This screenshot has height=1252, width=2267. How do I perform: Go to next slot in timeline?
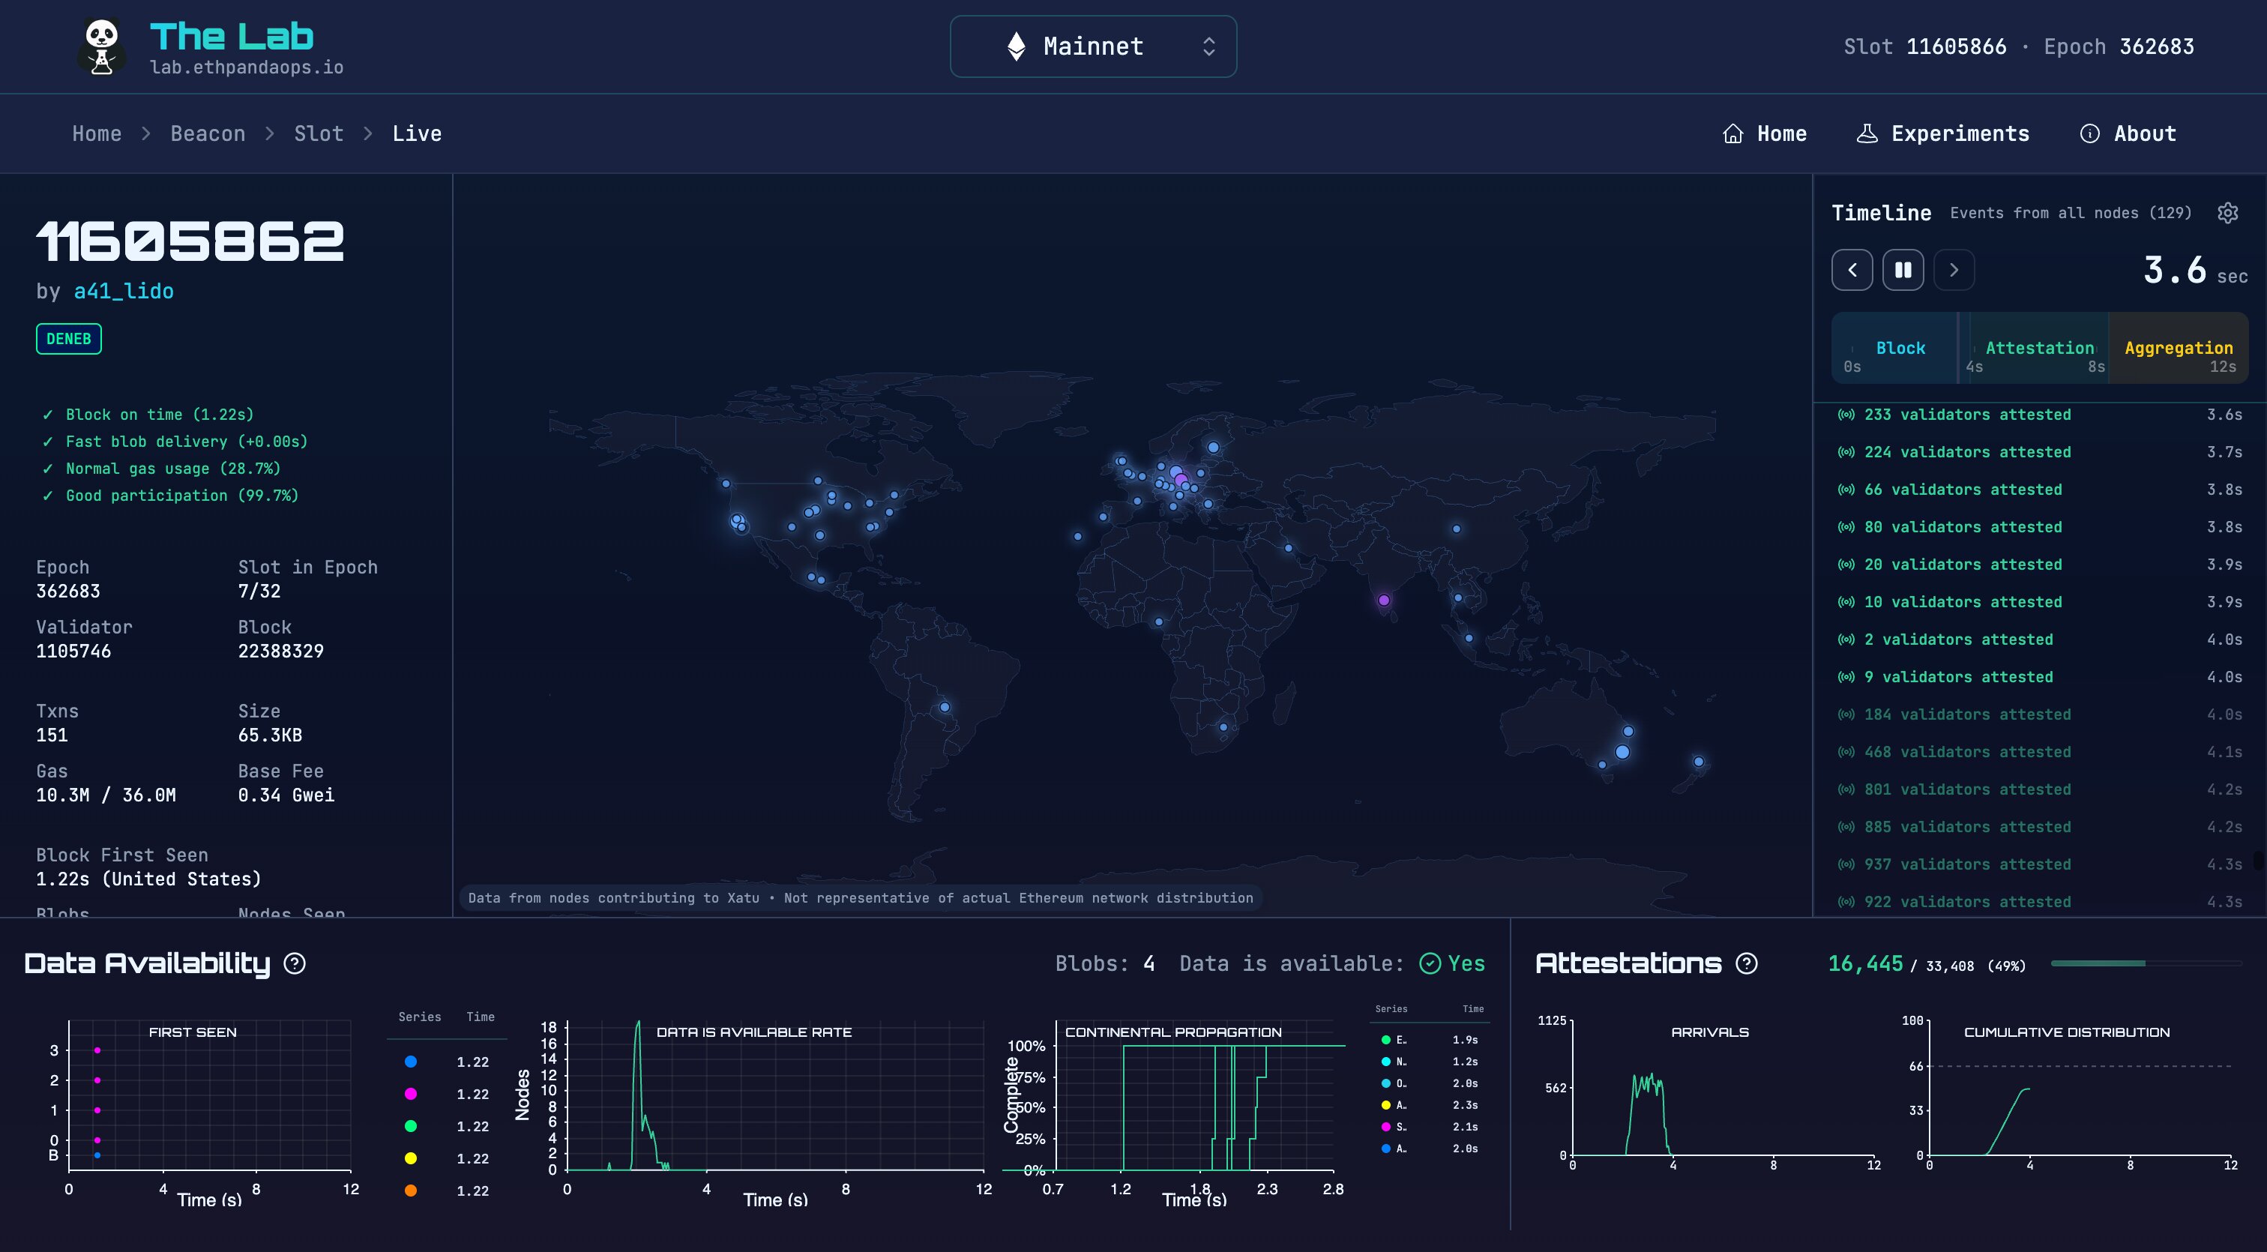pyautogui.click(x=1954, y=270)
